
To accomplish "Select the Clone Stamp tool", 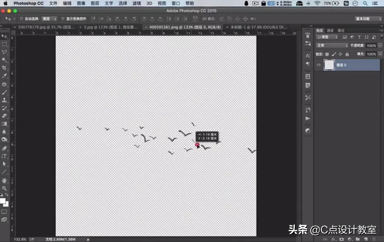I will point(4,100).
